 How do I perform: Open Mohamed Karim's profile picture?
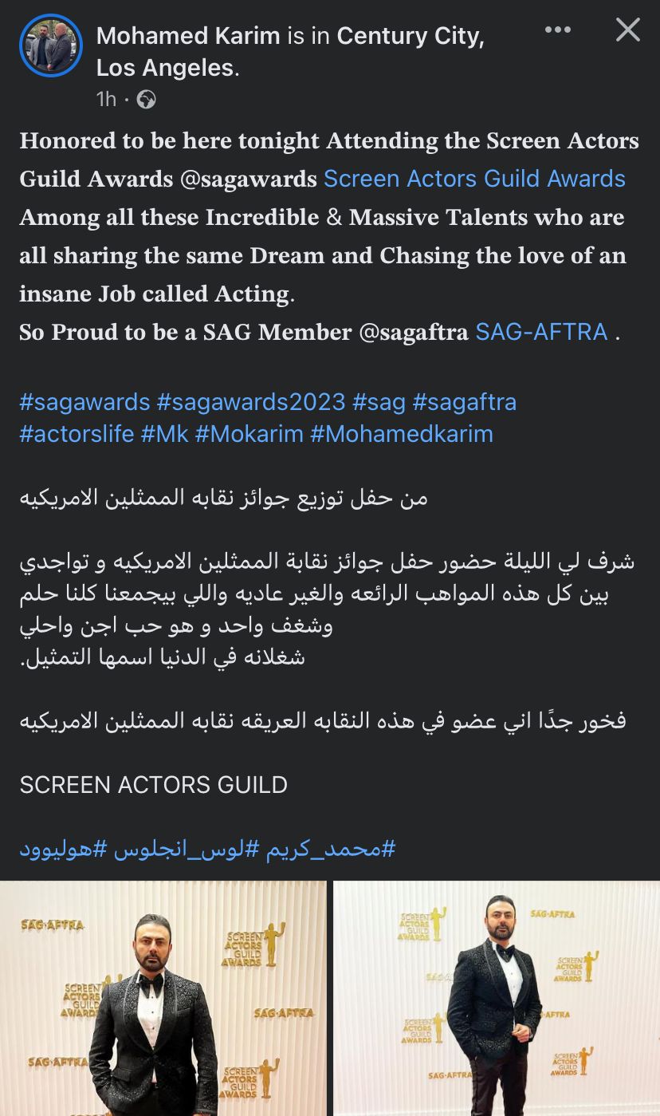[51, 45]
